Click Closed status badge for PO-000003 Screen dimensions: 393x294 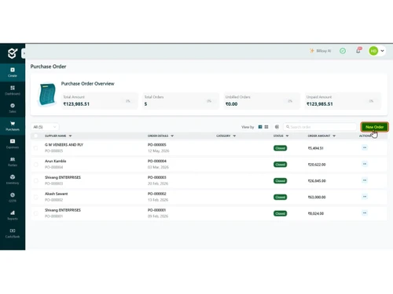[280, 181]
